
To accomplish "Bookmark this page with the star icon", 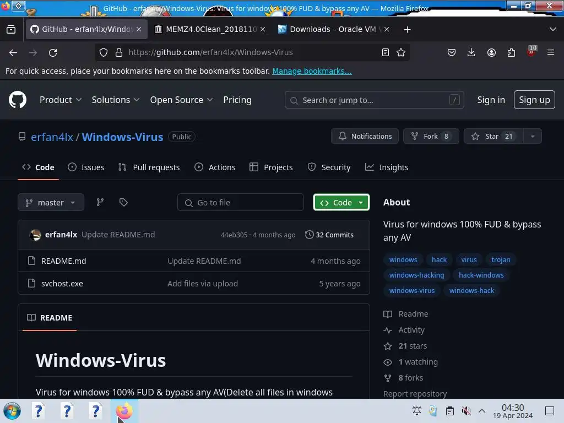I will [401, 52].
